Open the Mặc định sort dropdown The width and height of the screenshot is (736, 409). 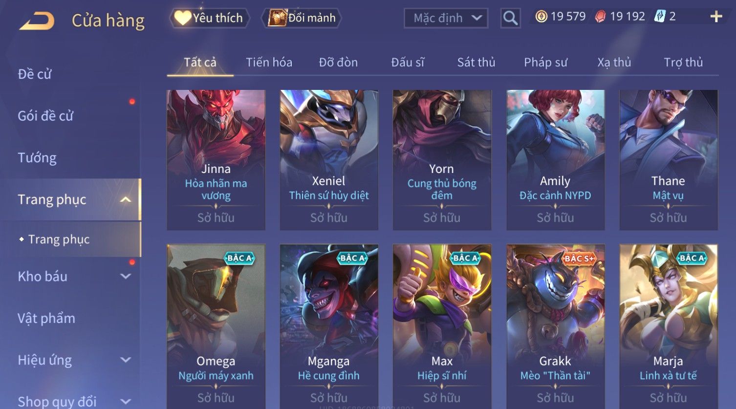(x=446, y=18)
